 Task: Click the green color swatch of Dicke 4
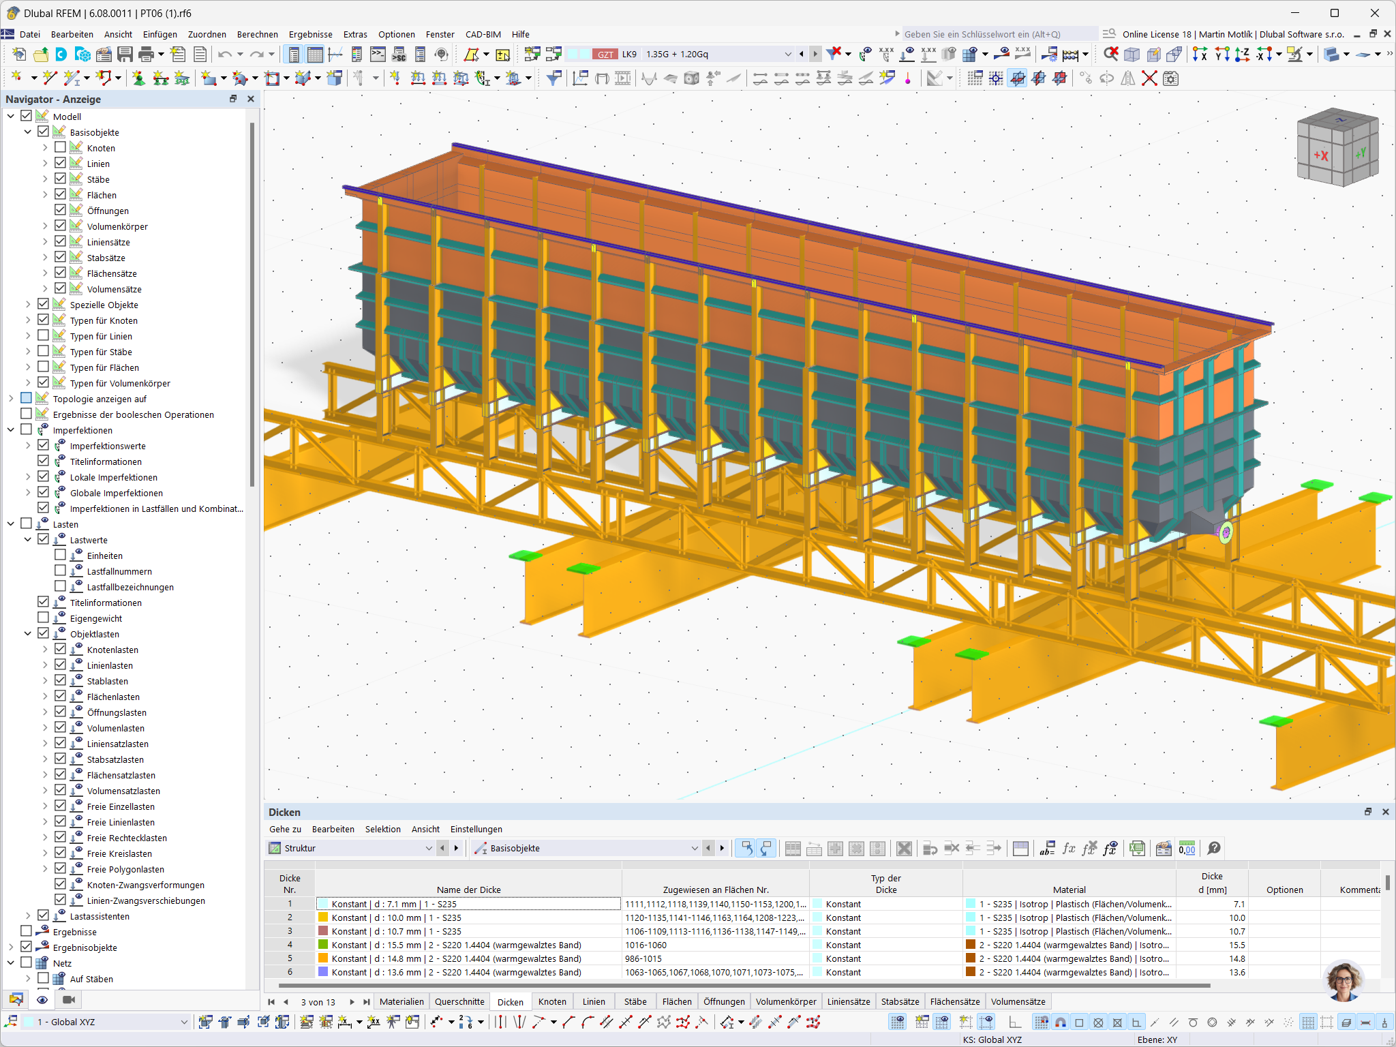click(322, 945)
